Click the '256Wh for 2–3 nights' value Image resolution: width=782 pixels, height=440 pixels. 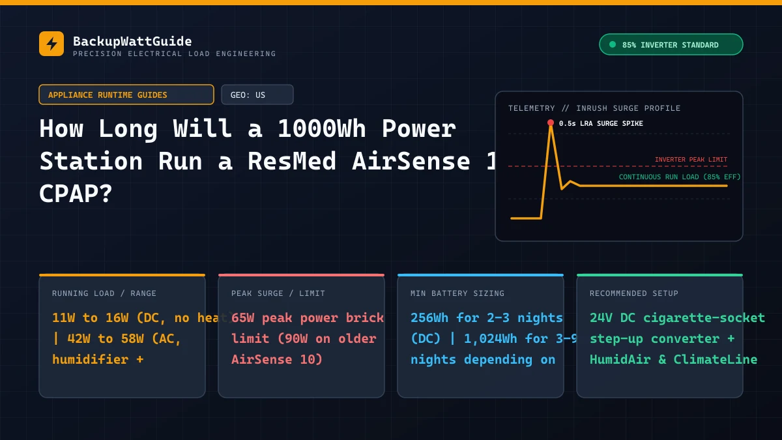(x=487, y=317)
